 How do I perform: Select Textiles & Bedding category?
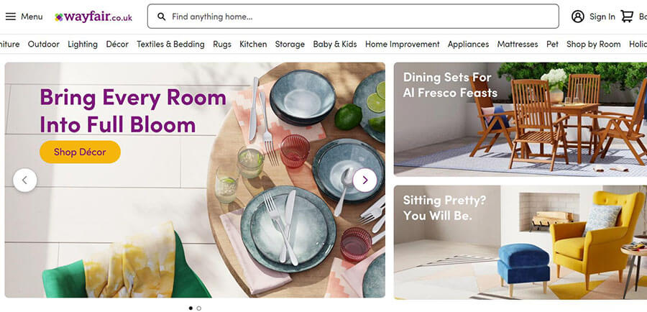coord(170,44)
